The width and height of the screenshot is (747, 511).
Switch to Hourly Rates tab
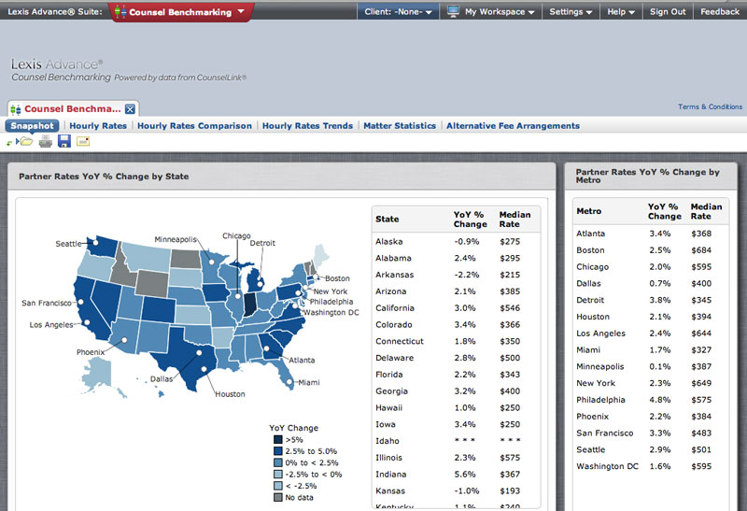coord(98,126)
